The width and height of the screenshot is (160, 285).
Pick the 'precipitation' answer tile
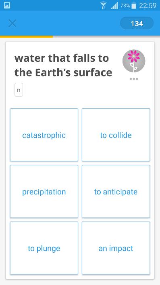pos(44,191)
